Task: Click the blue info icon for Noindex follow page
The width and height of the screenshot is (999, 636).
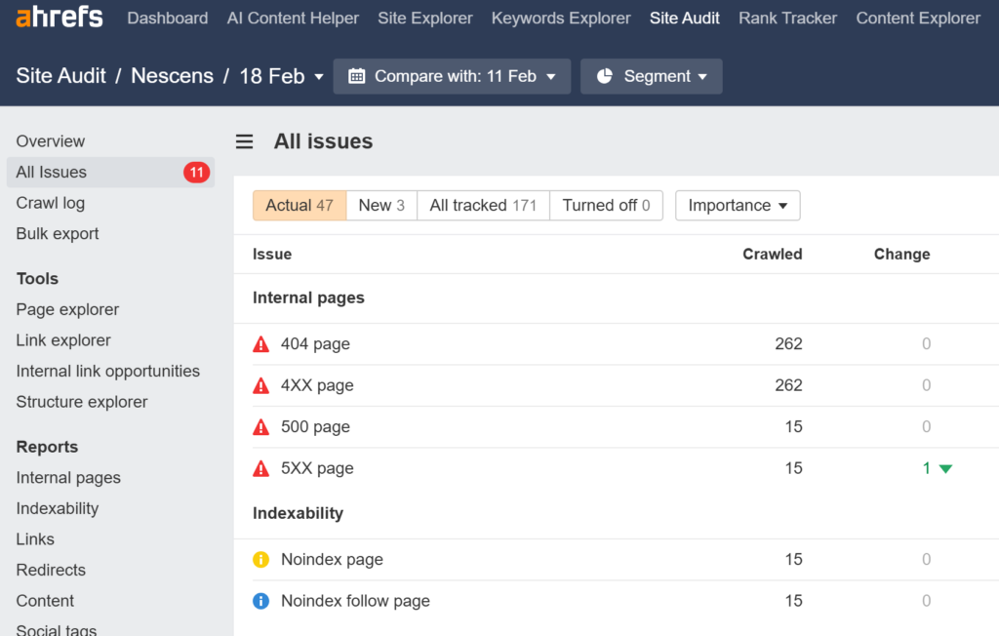Action: [x=261, y=601]
